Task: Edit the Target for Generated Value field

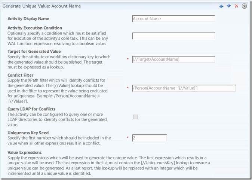Action: click(173, 59)
